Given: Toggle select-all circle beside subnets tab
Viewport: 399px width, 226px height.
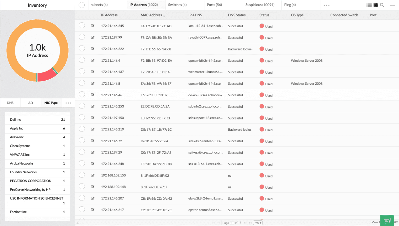Looking at the screenshot, I should (x=82, y=5).
